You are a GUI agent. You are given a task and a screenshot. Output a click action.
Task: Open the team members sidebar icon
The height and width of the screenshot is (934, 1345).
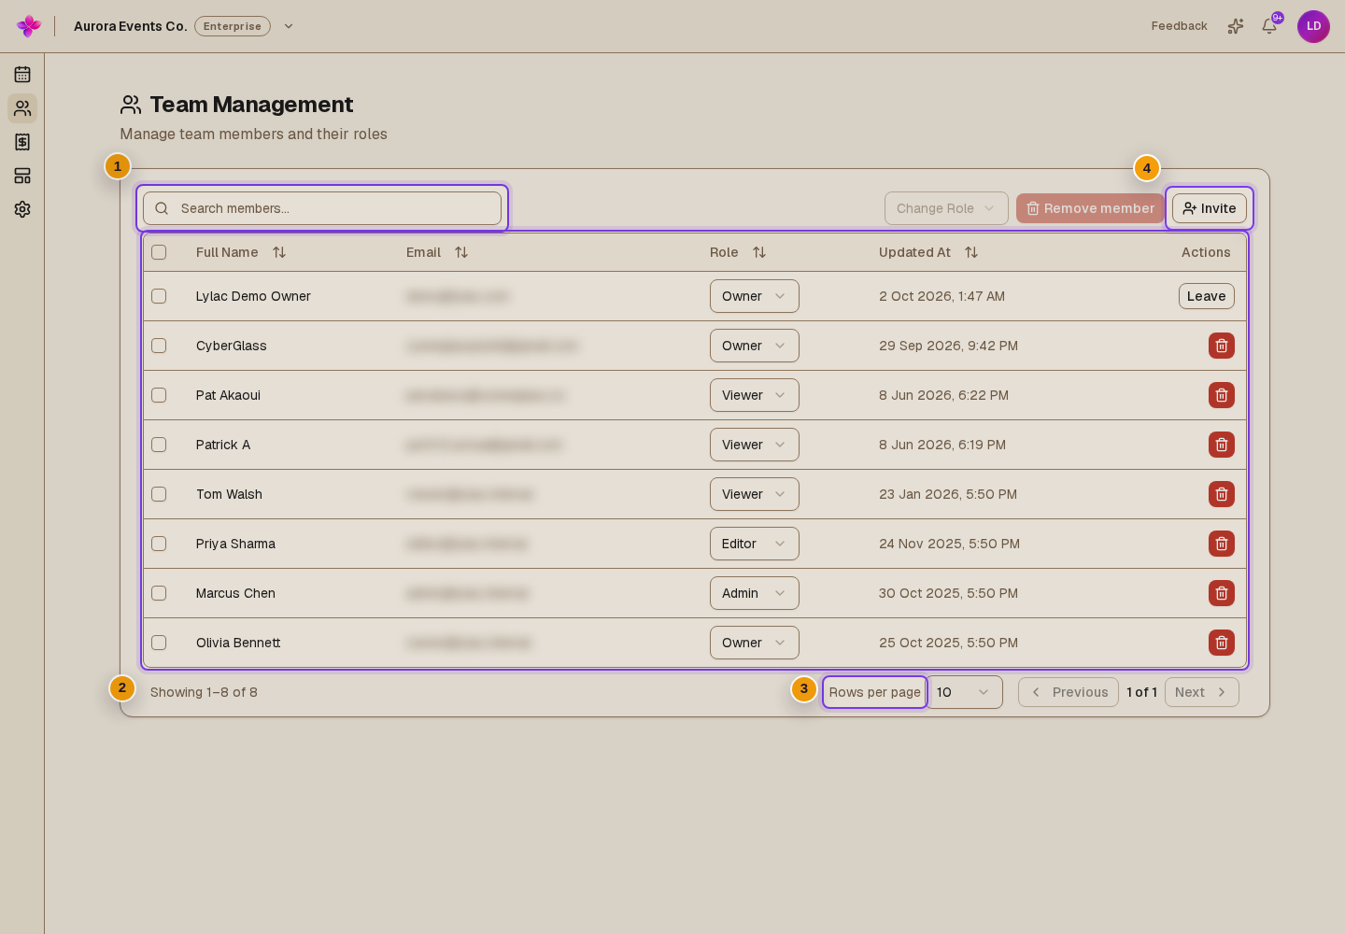(22, 108)
